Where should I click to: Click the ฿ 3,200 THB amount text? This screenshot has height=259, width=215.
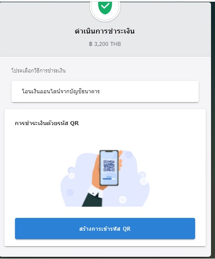click(x=105, y=44)
